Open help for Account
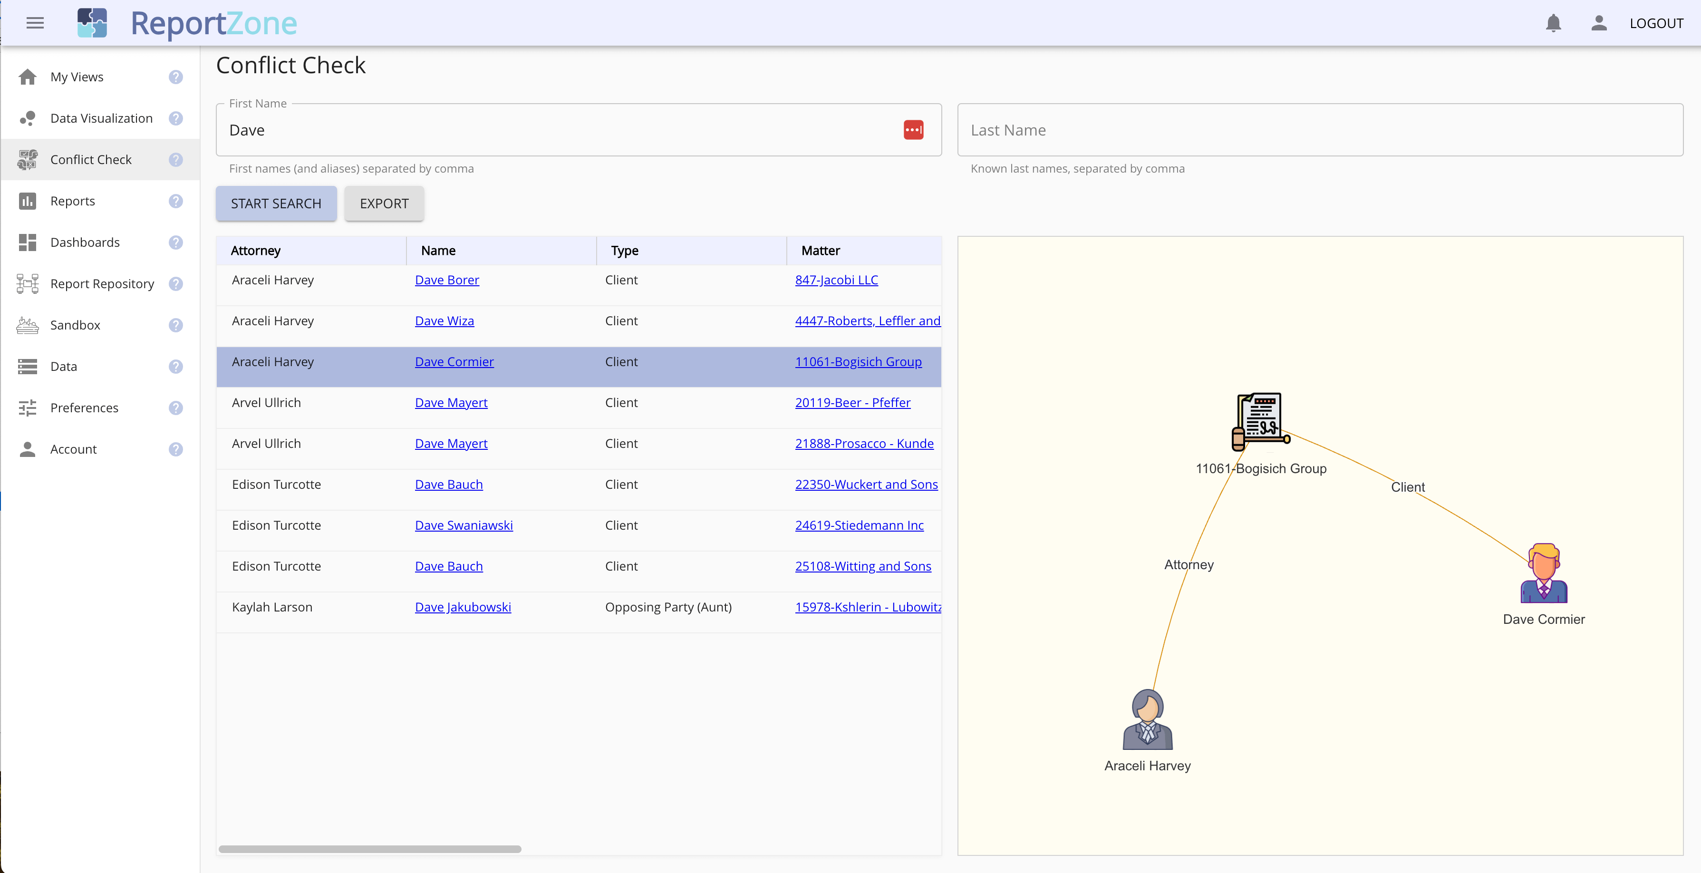The height and width of the screenshot is (873, 1701). click(x=175, y=449)
